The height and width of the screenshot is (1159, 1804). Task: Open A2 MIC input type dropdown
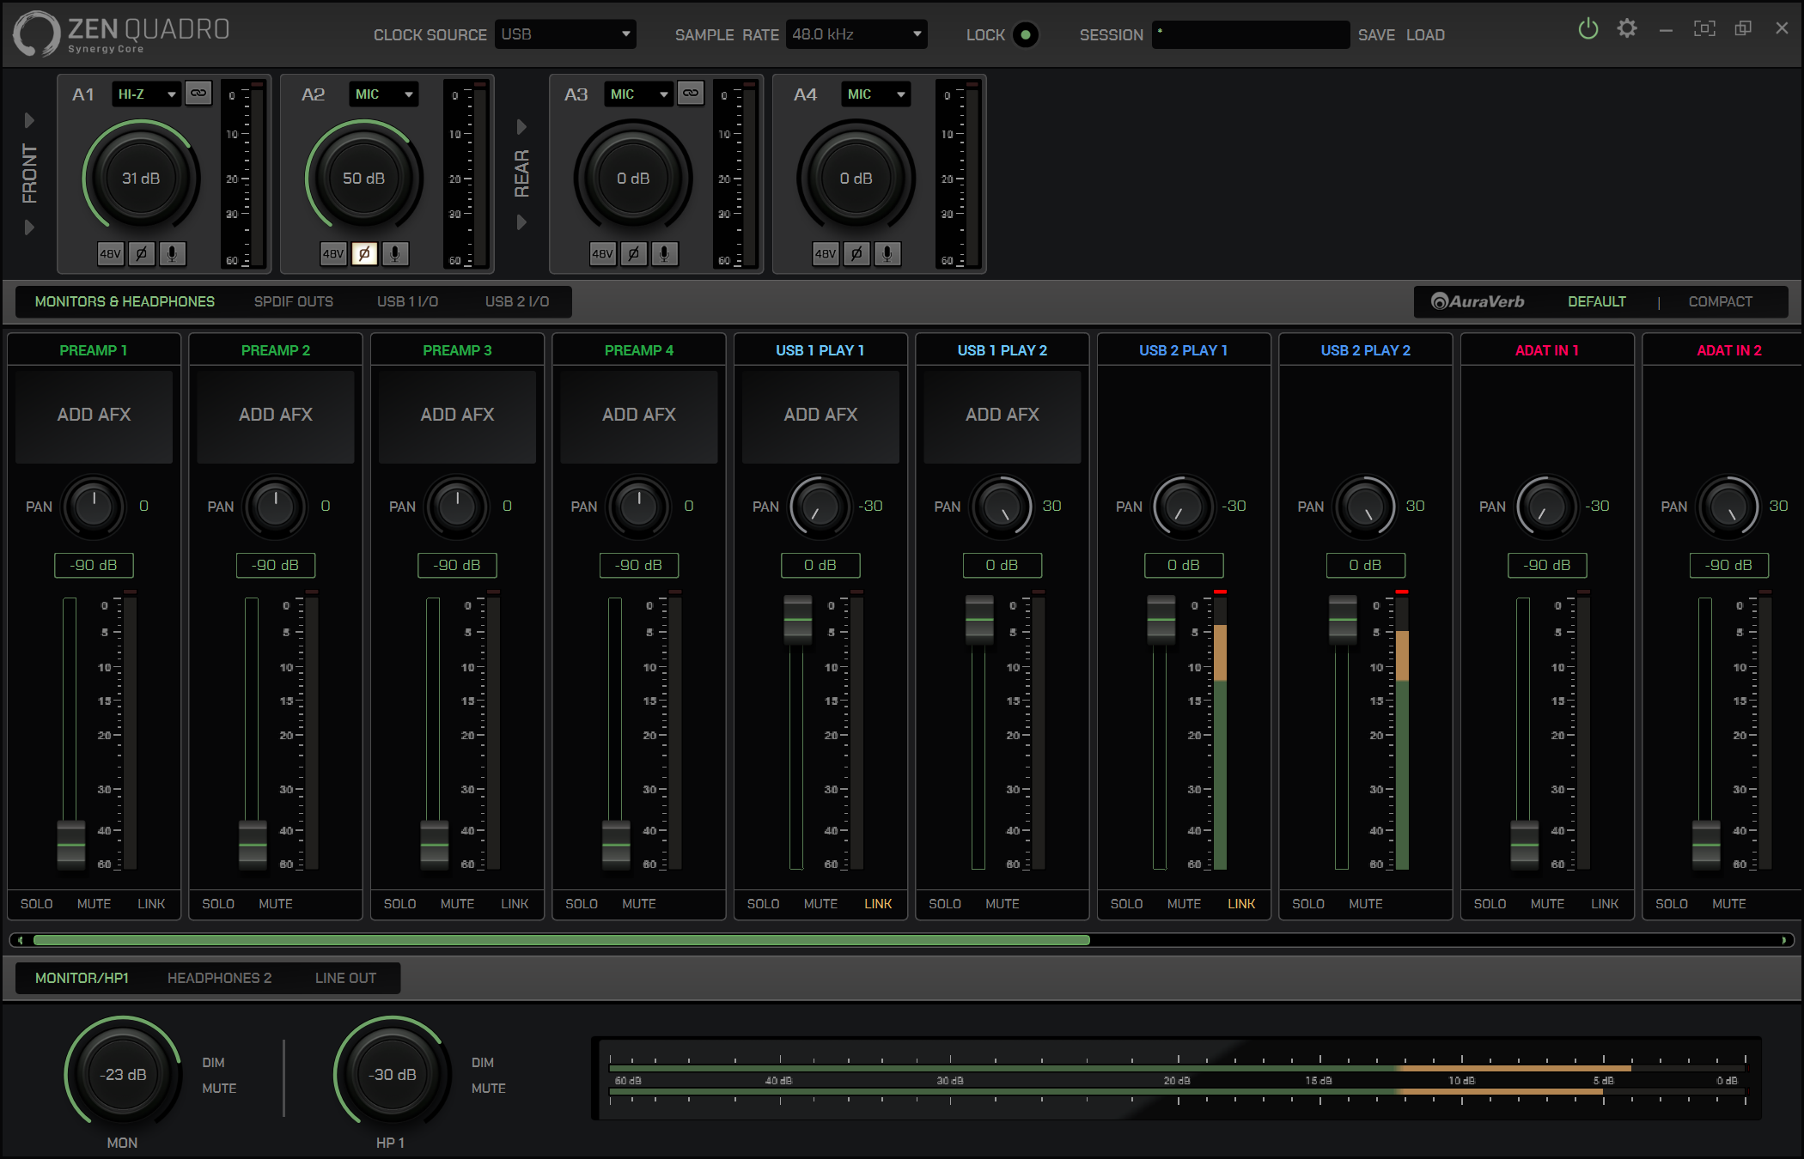click(384, 94)
